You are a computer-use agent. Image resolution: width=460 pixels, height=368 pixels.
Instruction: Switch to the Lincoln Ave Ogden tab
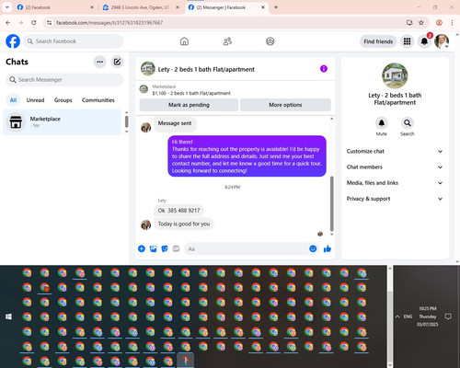141,7
